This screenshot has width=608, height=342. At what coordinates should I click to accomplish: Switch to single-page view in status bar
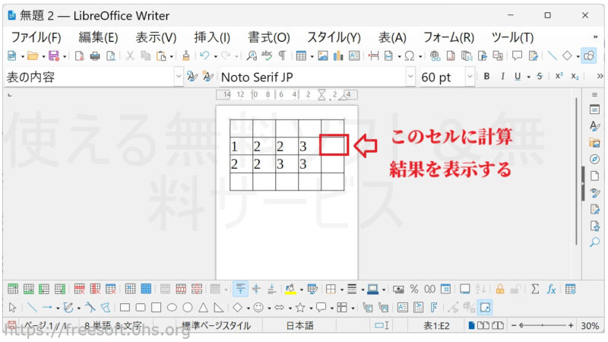pyautogui.click(x=471, y=325)
